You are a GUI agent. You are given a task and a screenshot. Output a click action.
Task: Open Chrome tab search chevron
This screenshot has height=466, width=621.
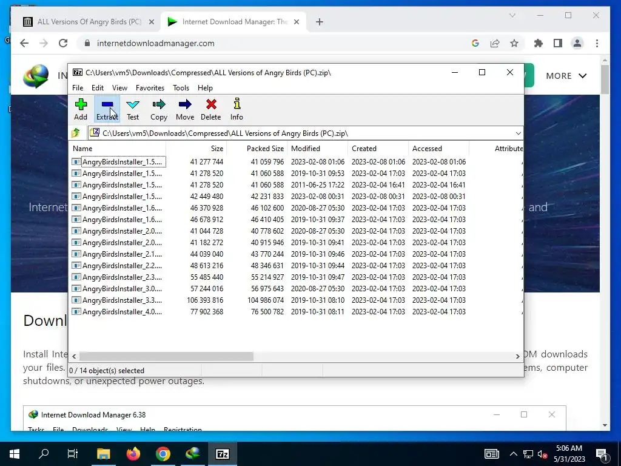point(512,15)
